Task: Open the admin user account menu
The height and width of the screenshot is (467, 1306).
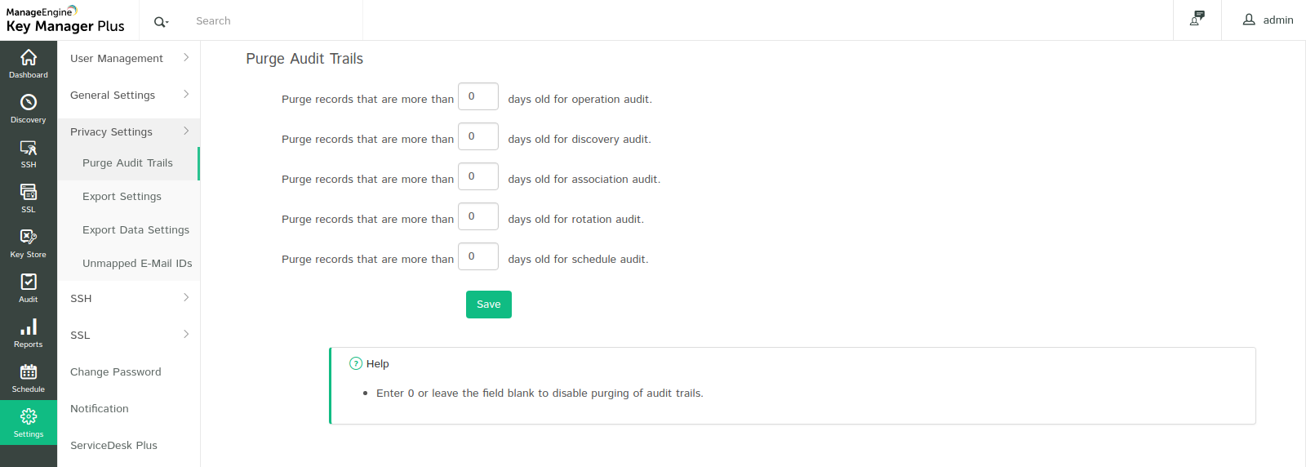Action: (1268, 20)
